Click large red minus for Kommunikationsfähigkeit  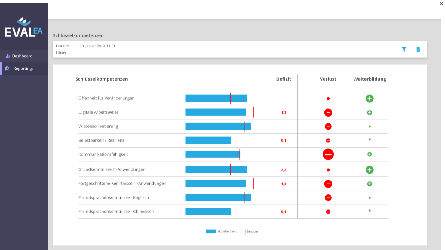point(328,154)
